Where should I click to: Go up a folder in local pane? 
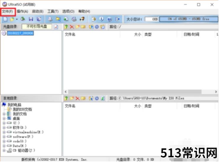66,98
